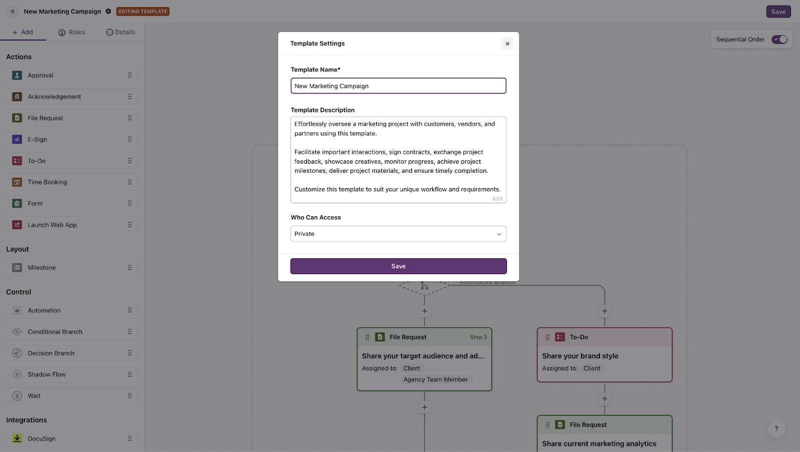Open the help question mark button
This screenshot has height=452, width=800.
[776, 429]
